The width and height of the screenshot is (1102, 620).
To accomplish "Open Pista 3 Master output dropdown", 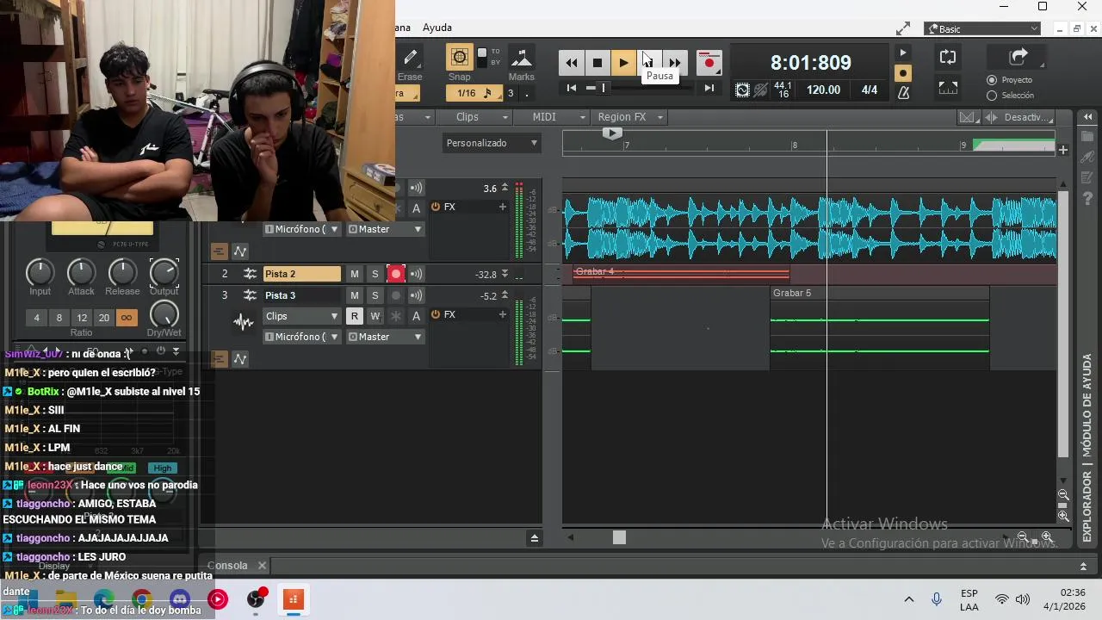I will (x=385, y=337).
